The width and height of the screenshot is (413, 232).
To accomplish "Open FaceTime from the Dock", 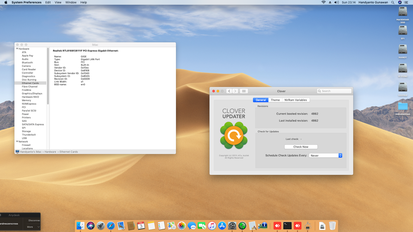I will click(x=202, y=226).
